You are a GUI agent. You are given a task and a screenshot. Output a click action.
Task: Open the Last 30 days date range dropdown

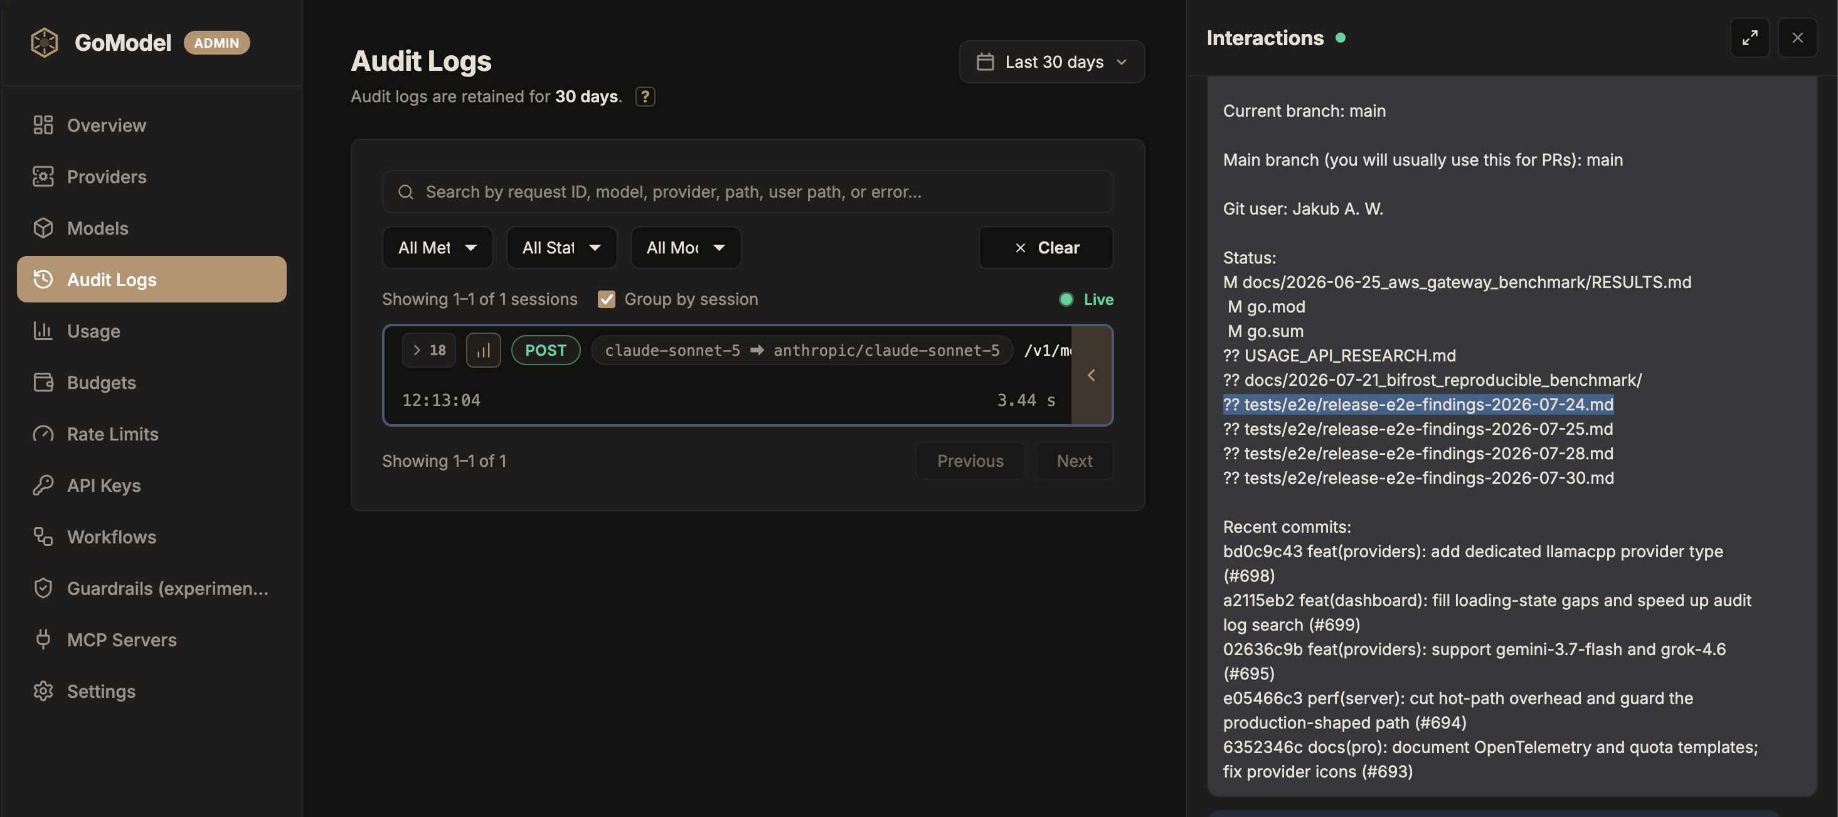(1052, 62)
